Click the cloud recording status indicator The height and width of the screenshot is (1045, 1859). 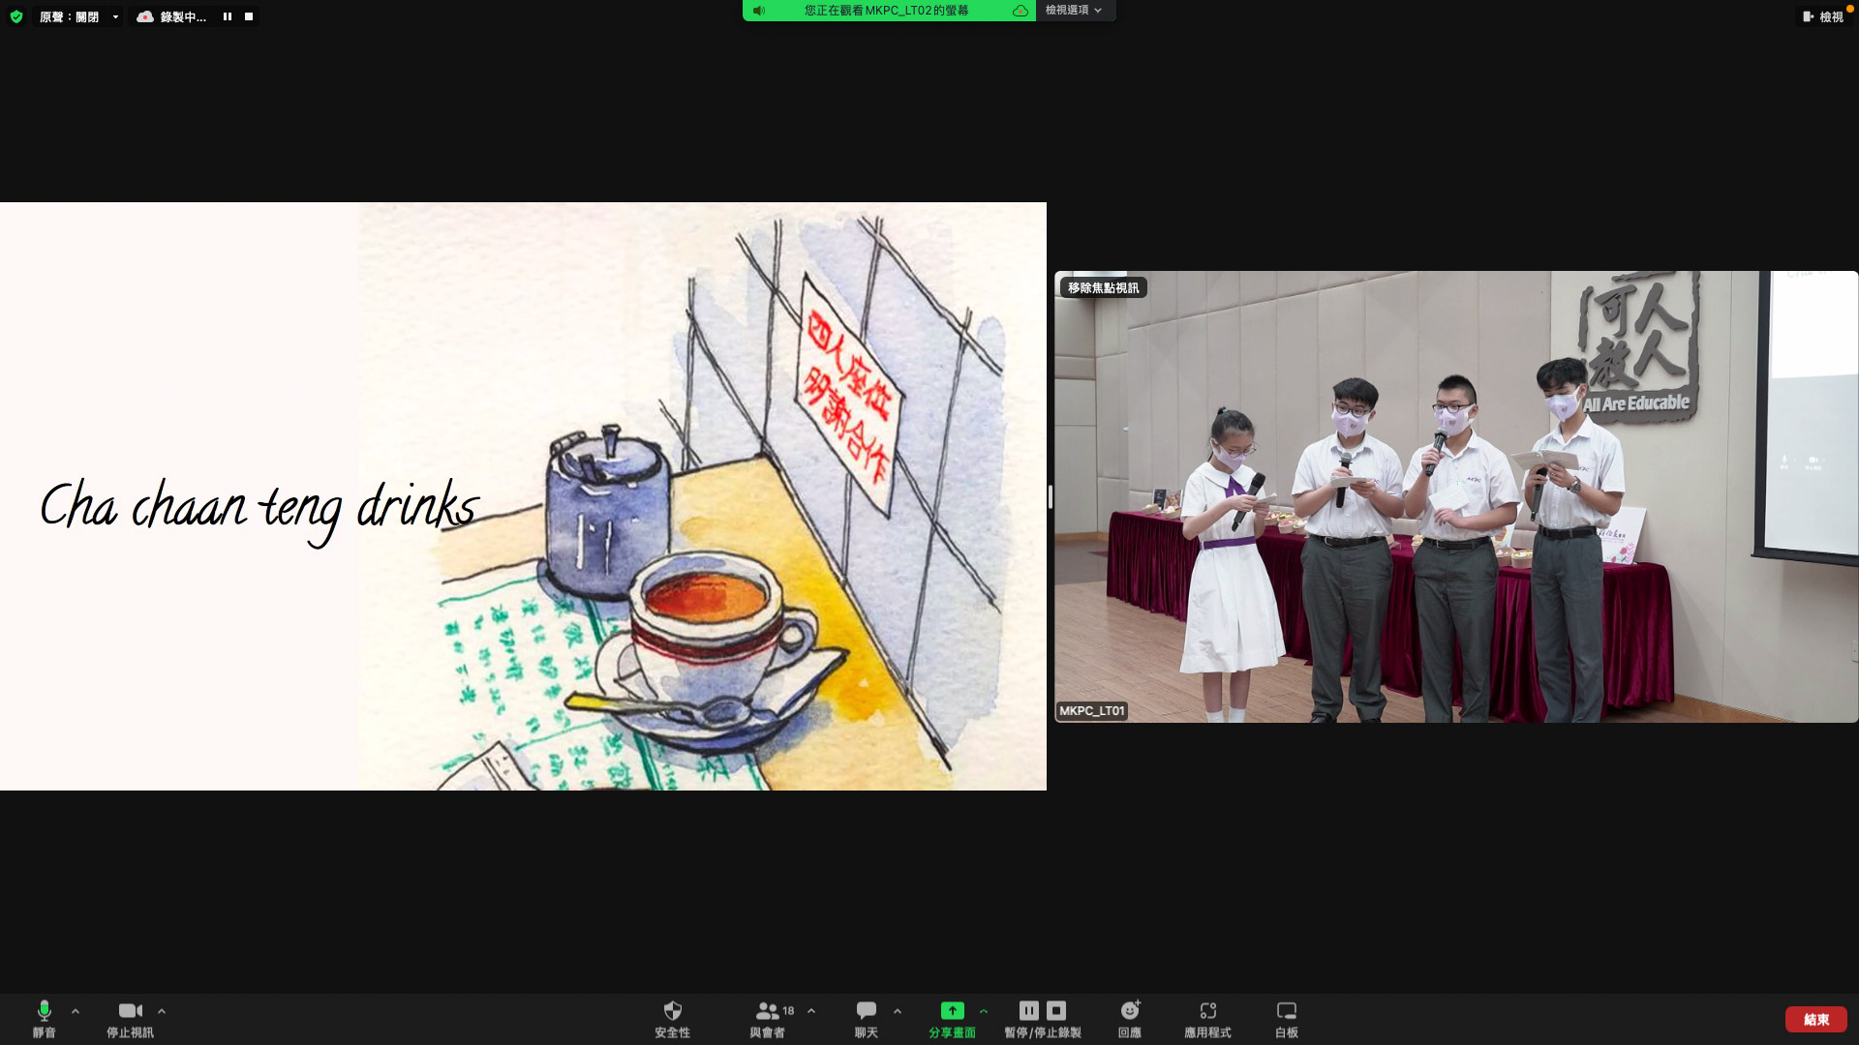[x=171, y=16]
